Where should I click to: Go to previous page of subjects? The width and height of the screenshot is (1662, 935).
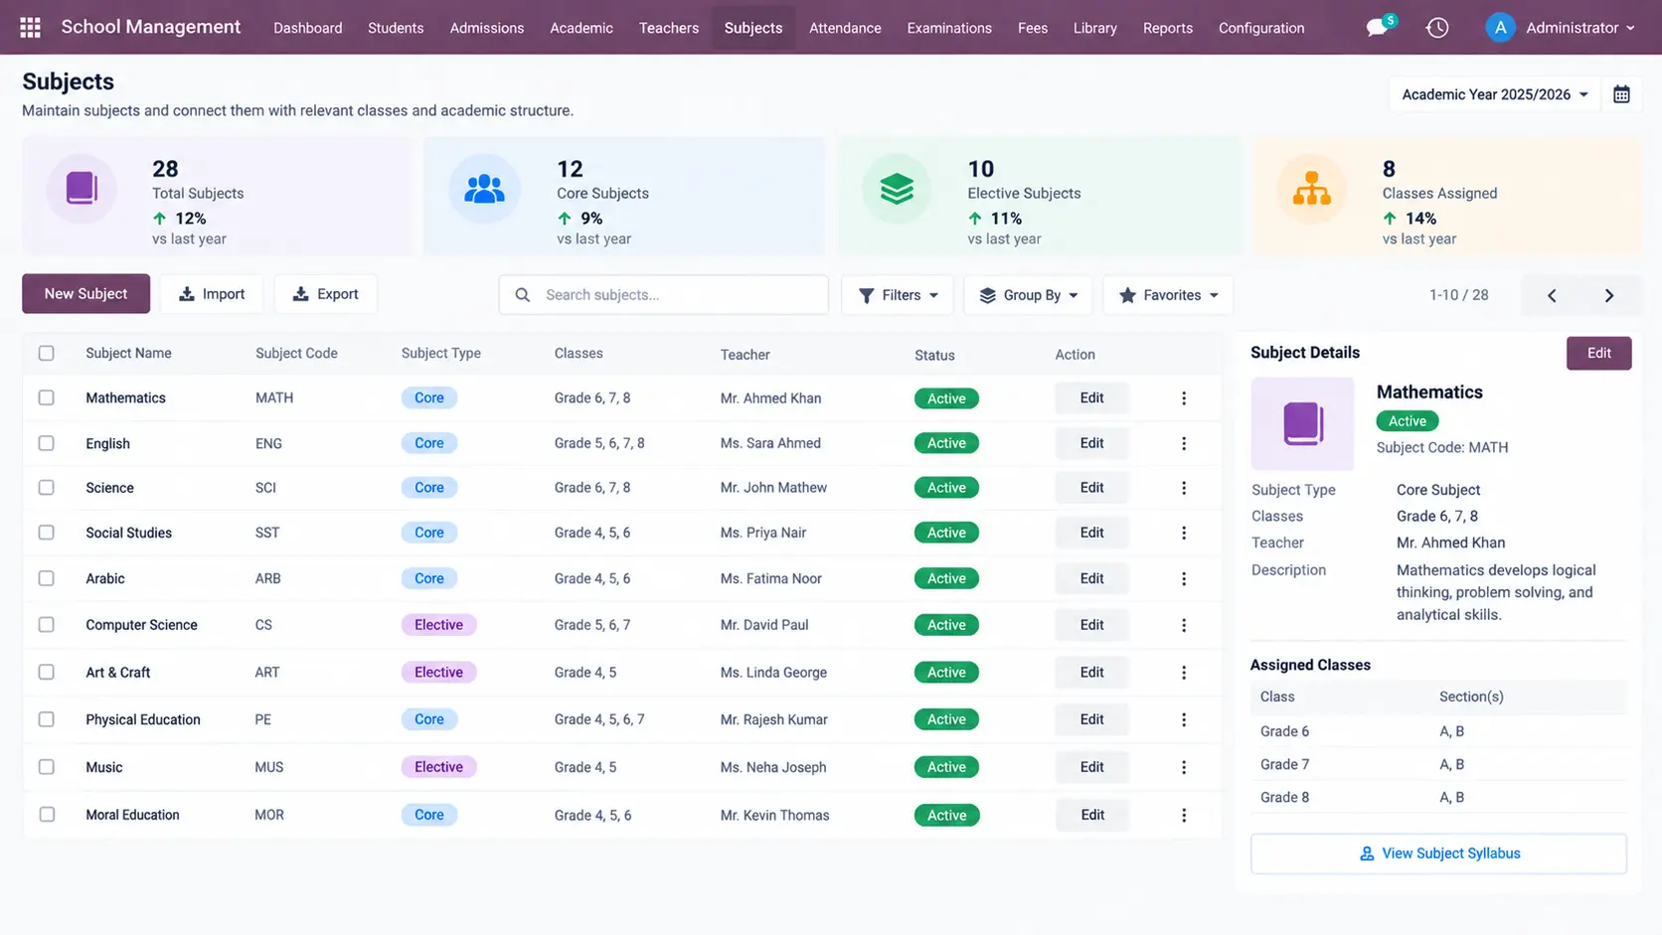1552,295
